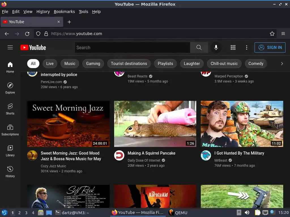The image size is (290, 217).
Task: Open the Soft Rock video thumbnail
Action: pyautogui.click(x=69, y=196)
